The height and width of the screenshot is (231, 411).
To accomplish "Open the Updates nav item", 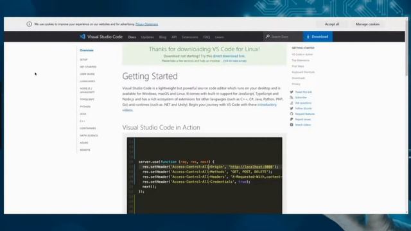I will tap(148, 37).
